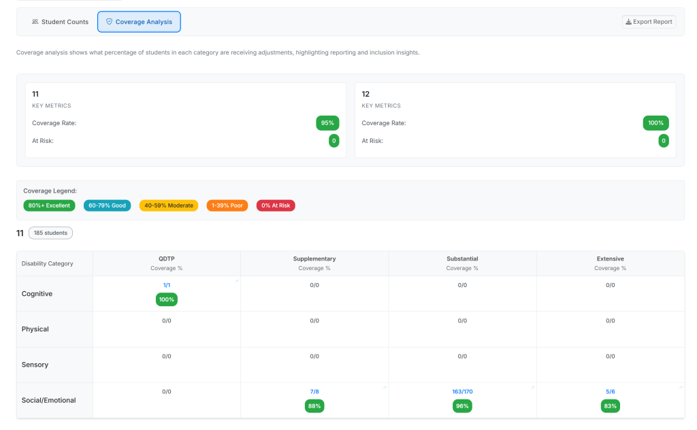Viewport: 697px width, 430px height.
Task: Click the 95% Coverage Rate badge
Action: 327,123
